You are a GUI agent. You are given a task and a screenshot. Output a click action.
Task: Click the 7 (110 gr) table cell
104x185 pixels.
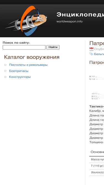pyautogui.click(x=97, y=166)
